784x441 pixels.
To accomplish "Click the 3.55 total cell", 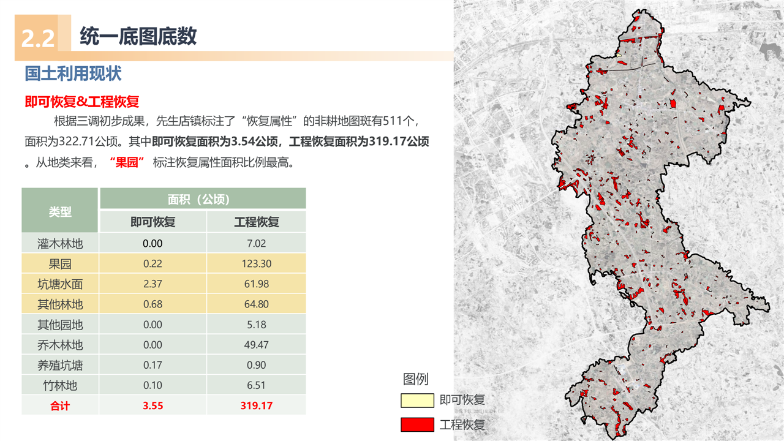I will point(153,406).
